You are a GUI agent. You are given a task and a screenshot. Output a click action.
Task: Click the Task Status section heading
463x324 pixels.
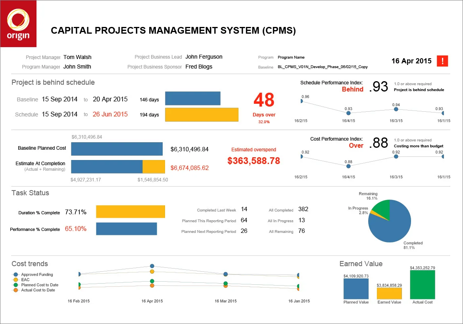[30, 193]
